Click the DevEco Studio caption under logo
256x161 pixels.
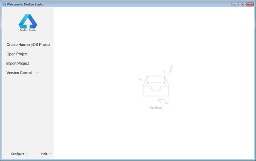pyautogui.click(x=28, y=30)
